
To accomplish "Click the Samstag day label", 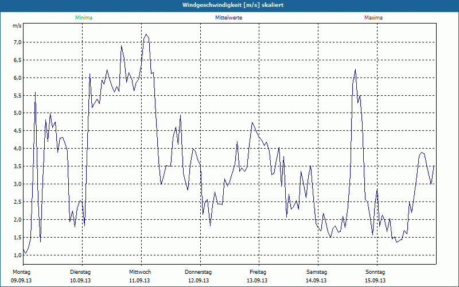I will [317, 272].
